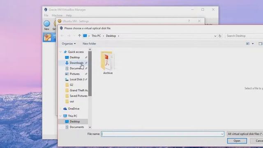Click This PC in the address breadcrumb
This screenshot has height=148, width=263.
tap(96, 36)
